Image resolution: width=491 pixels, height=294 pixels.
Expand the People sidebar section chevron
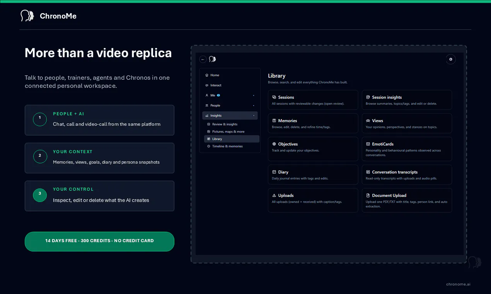[254, 105]
